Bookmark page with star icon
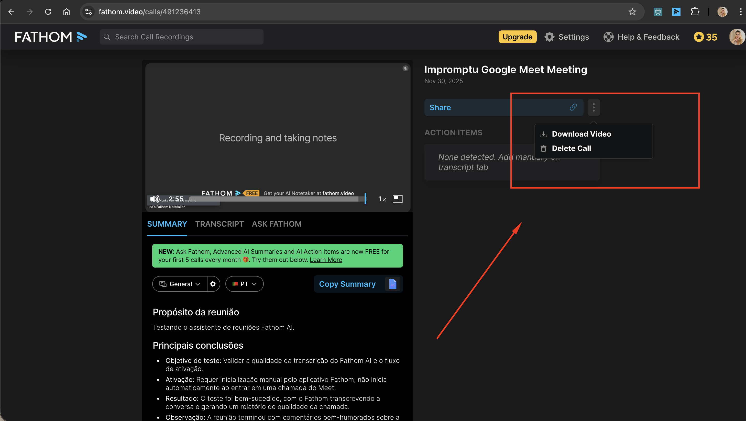Viewport: 746px width, 421px height. (x=632, y=12)
